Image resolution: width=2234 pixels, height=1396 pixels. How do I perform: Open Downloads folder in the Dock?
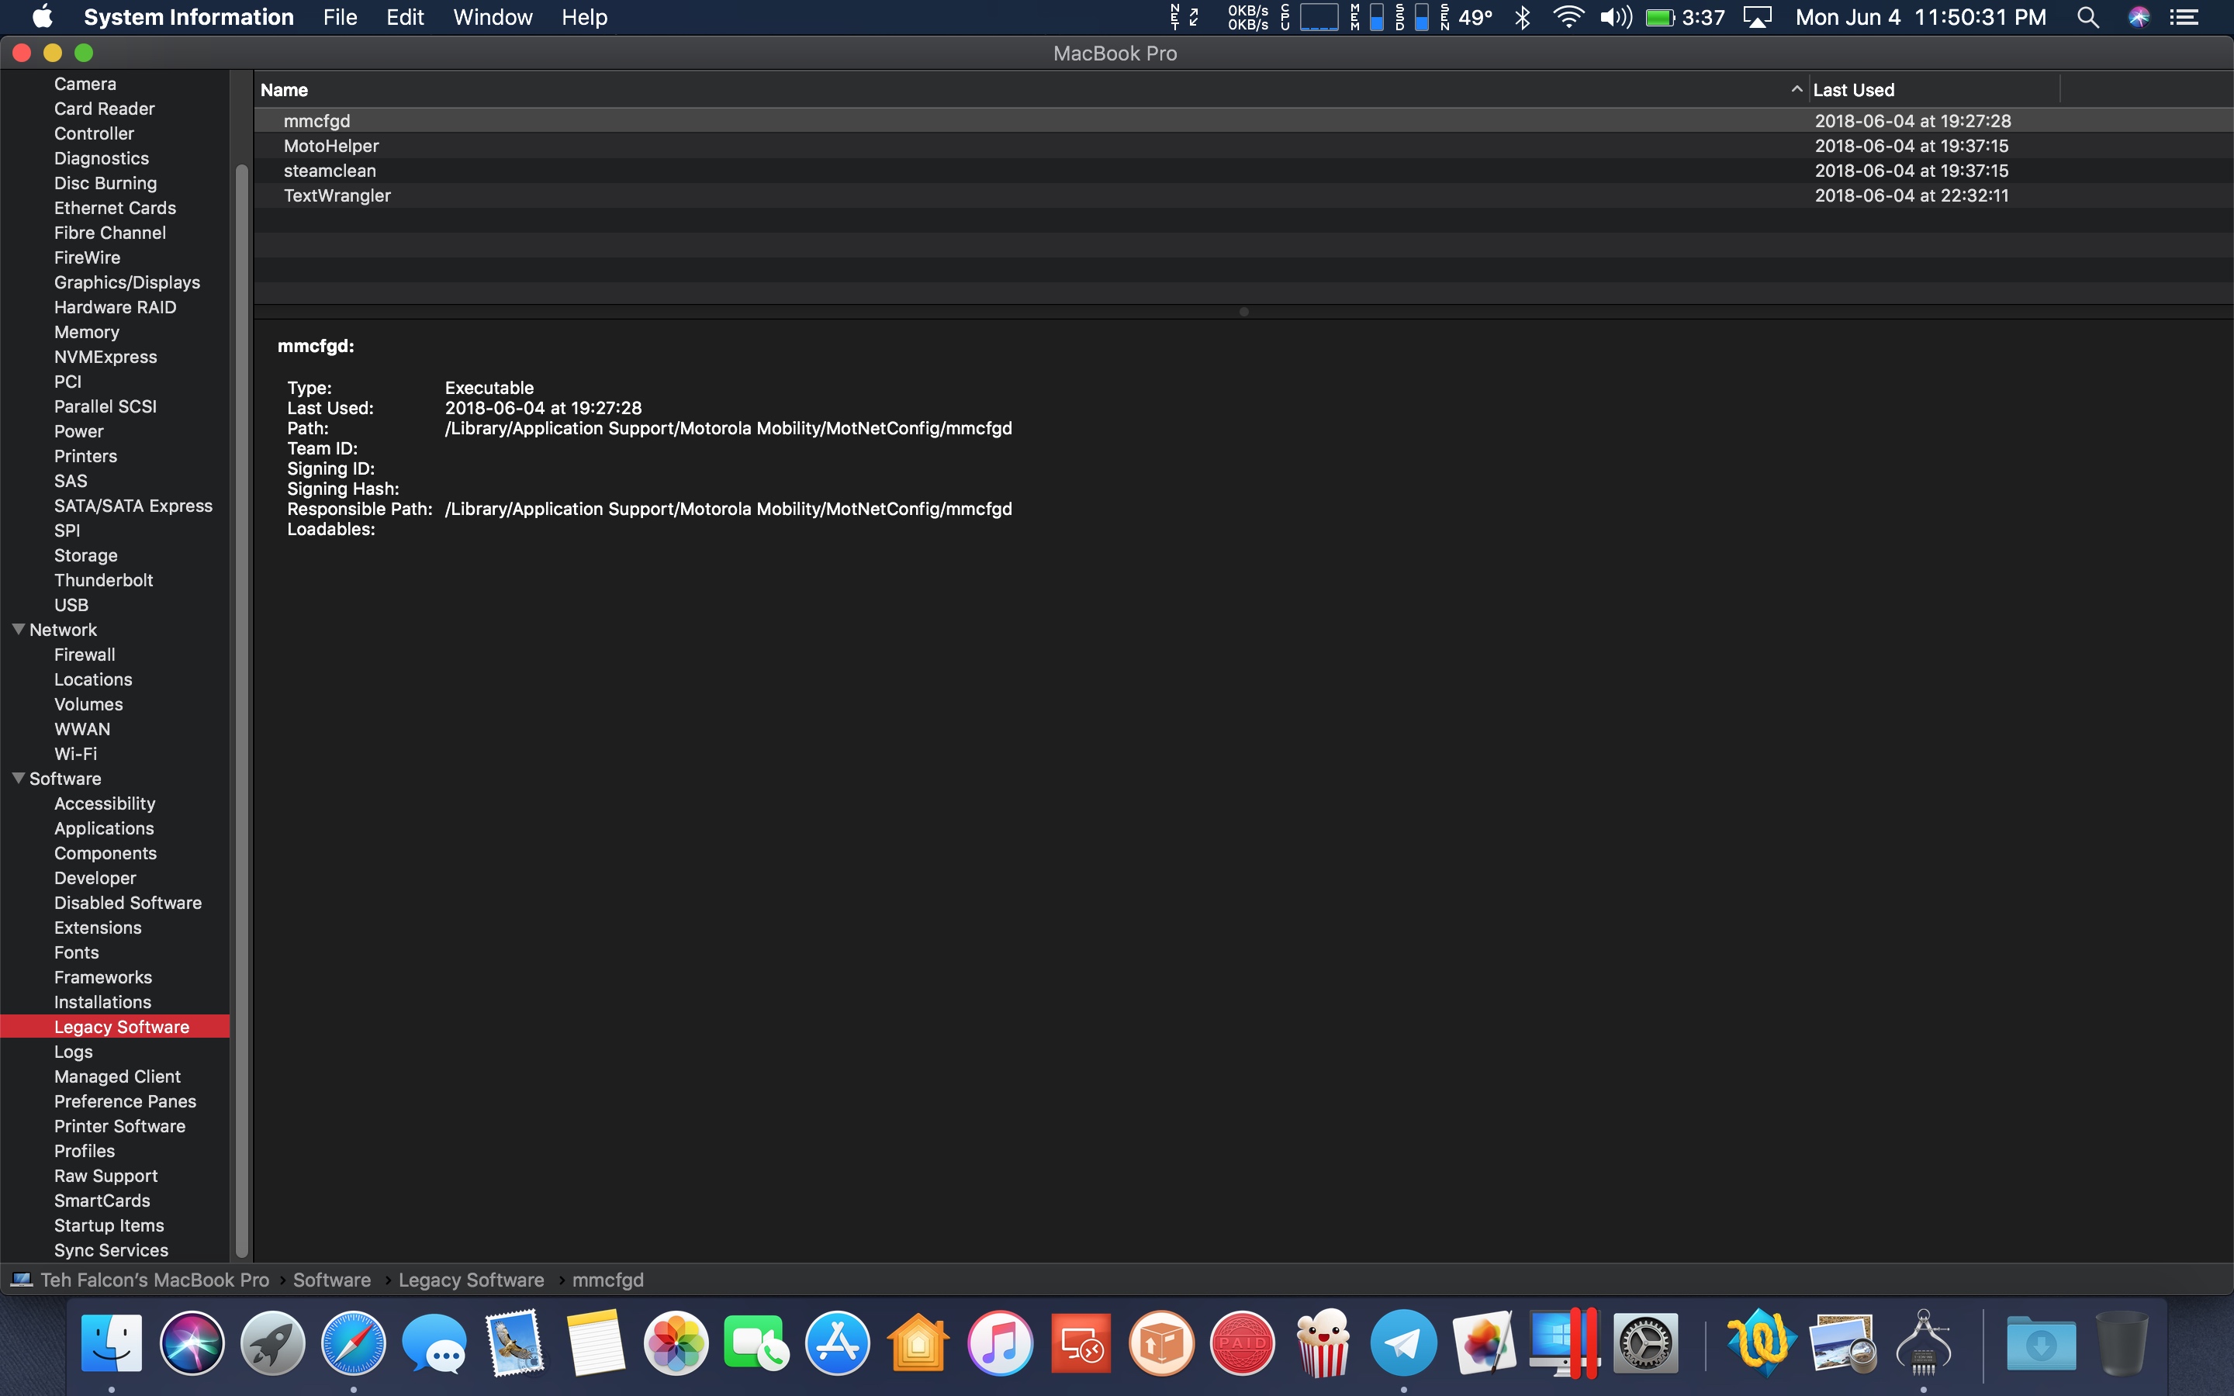tap(2041, 1343)
